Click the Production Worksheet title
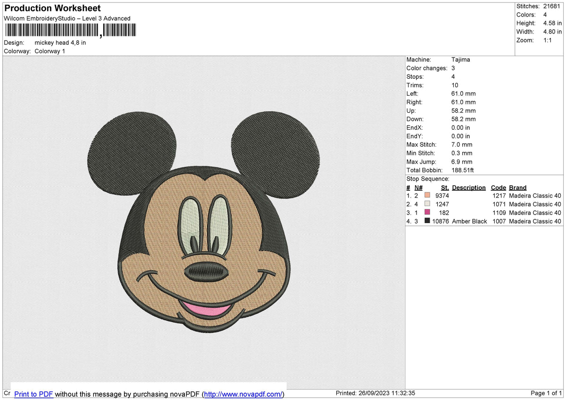The image size is (566, 400). pyautogui.click(x=52, y=8)
